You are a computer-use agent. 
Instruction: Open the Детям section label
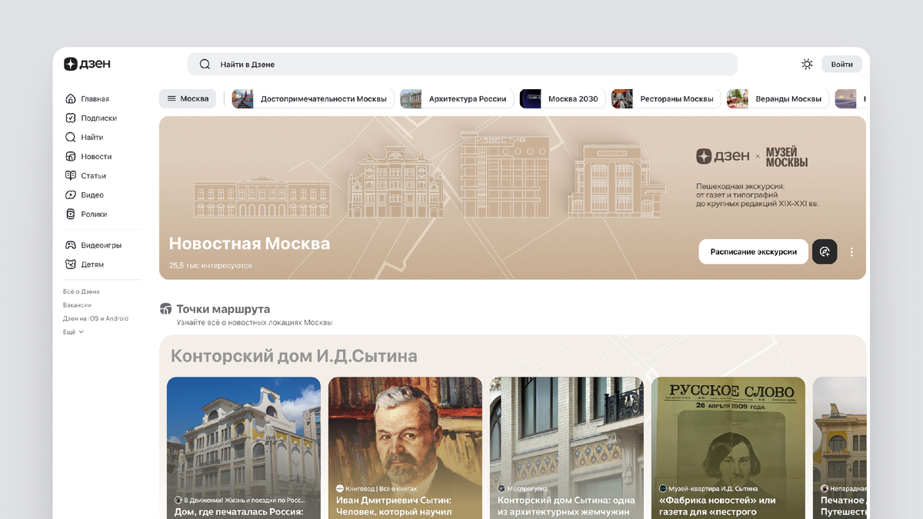tap(92, 264)
